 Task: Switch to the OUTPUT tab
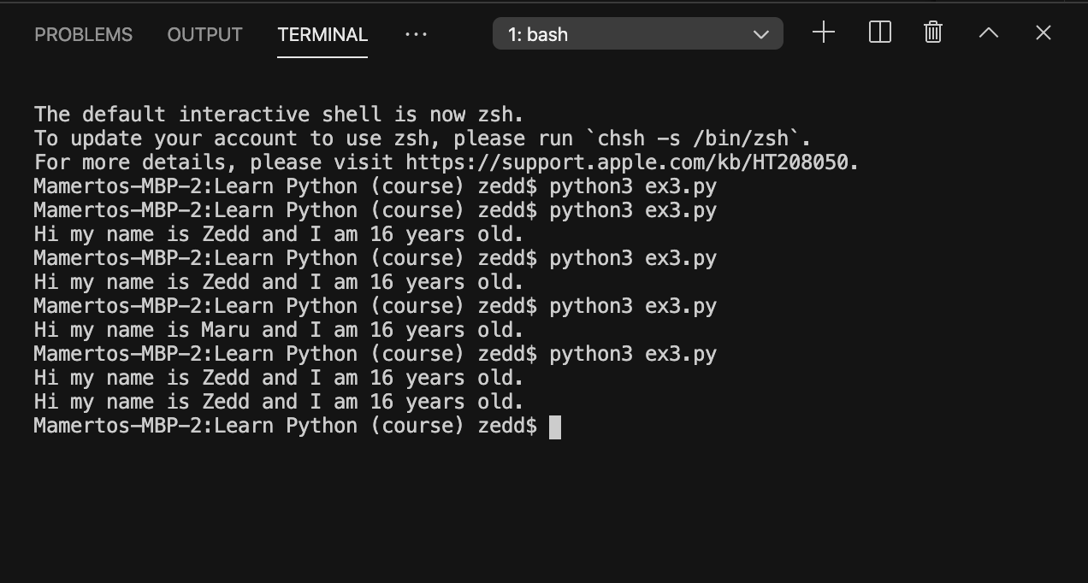[x=204, y=34]
